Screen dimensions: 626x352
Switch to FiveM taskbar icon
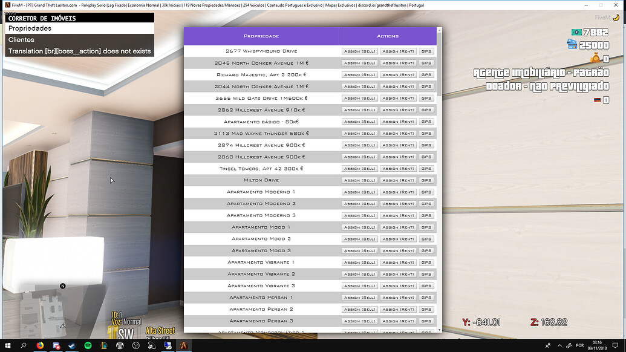tap(184, 345)
